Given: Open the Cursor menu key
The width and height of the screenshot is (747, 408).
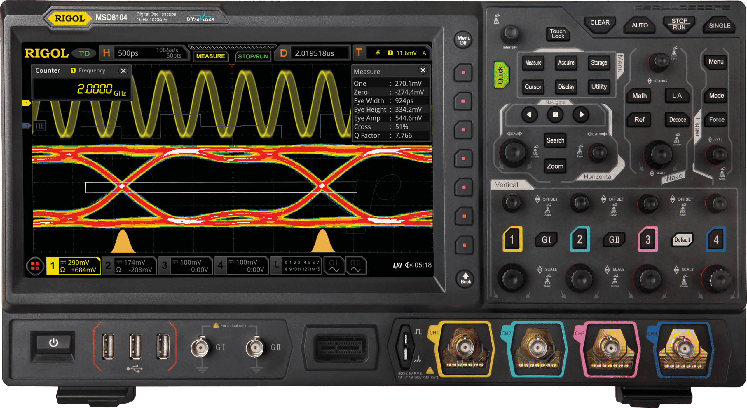Looking at the screenshot, I should (x=533, y=87).
